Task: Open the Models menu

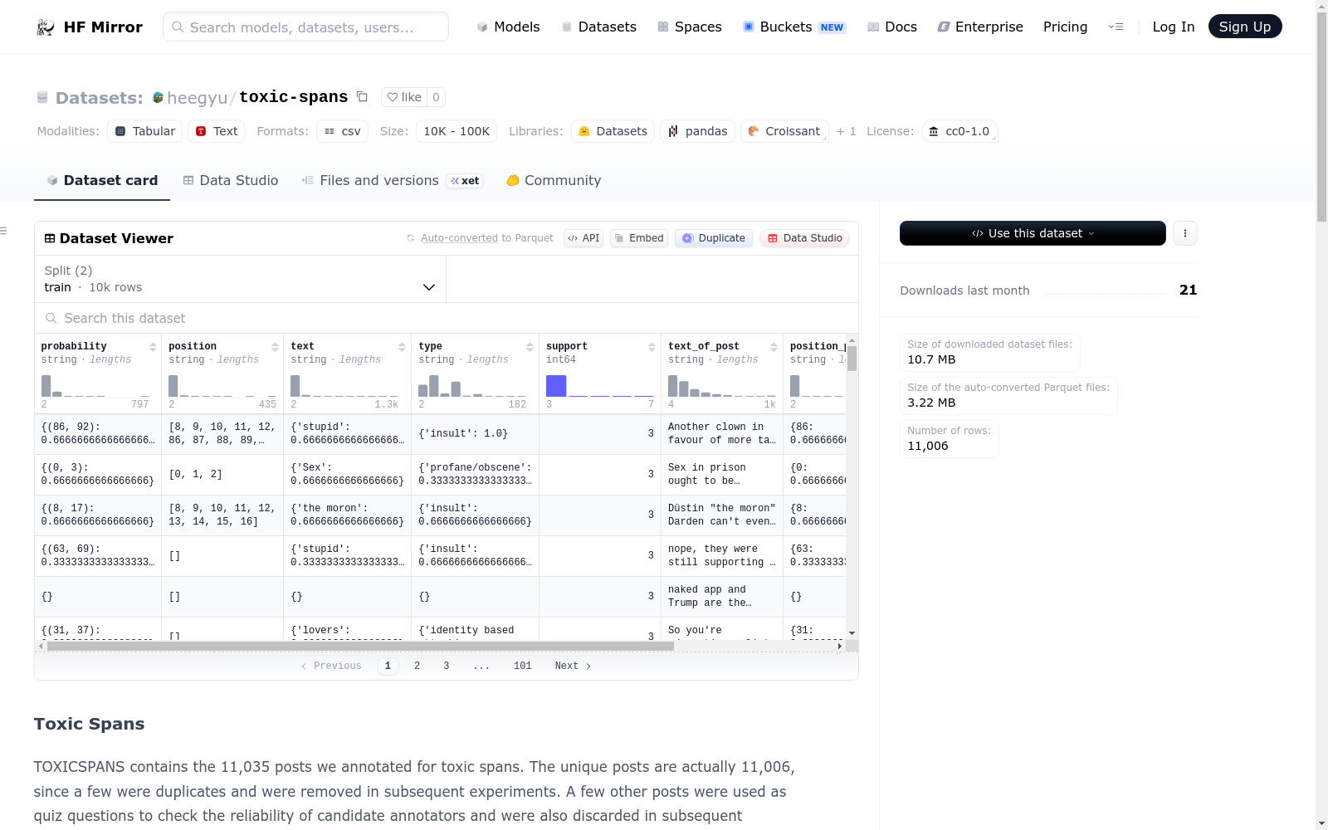Action: (508, 27)
